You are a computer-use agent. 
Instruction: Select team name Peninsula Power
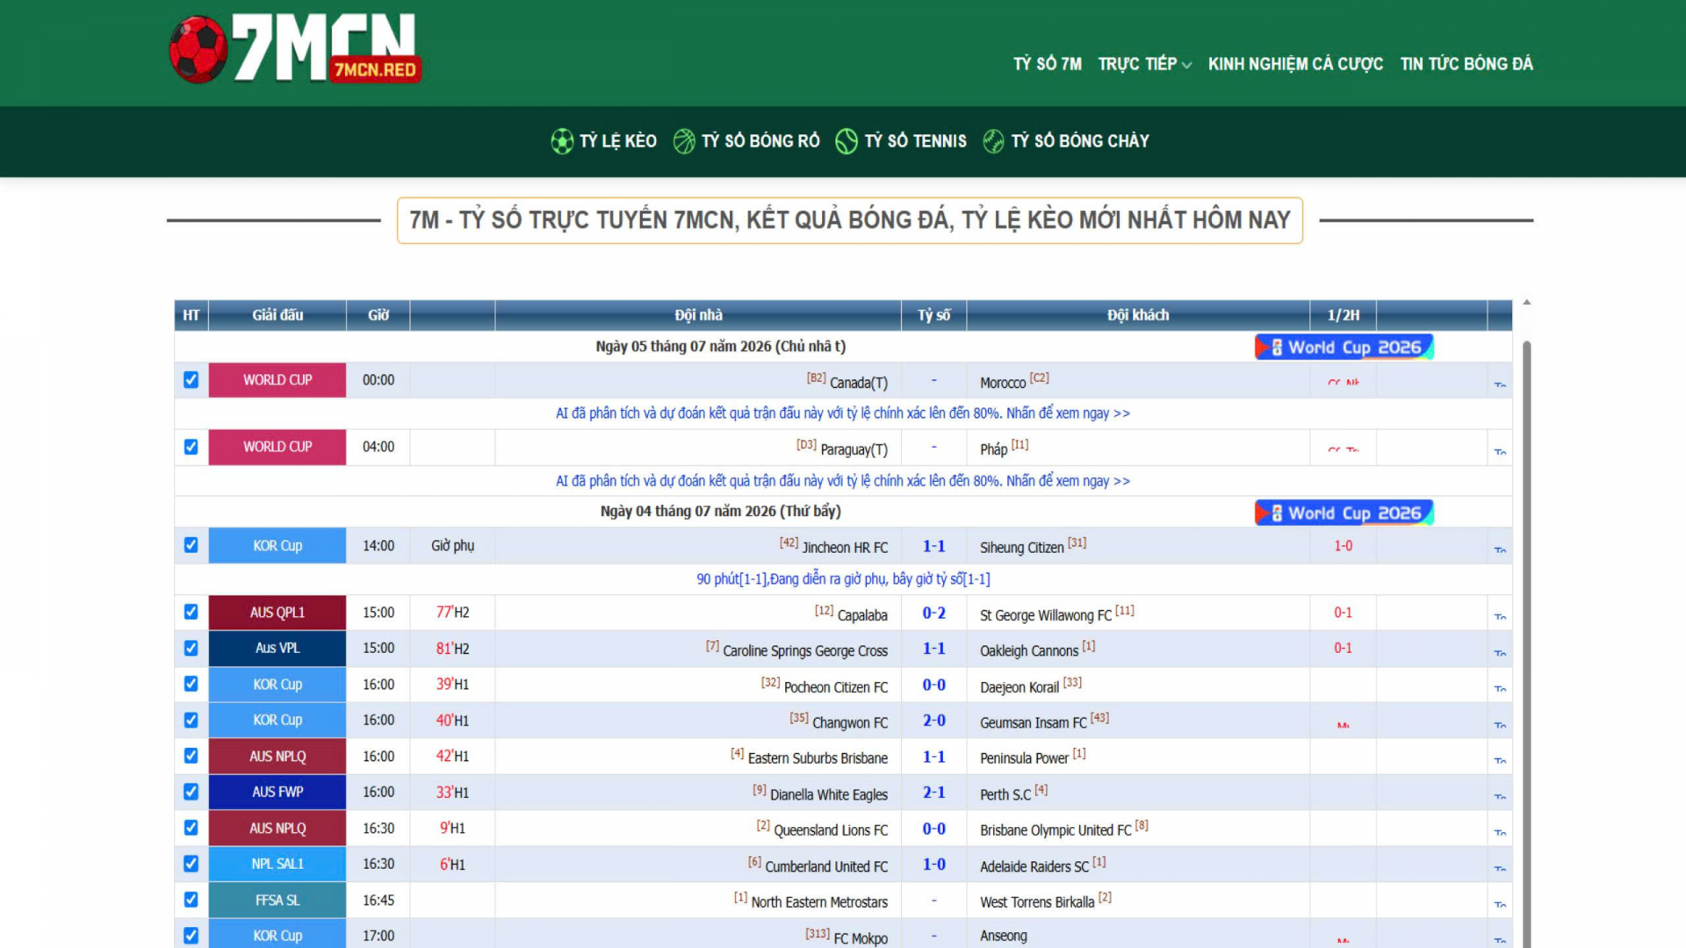click(x=1024, y=758)
